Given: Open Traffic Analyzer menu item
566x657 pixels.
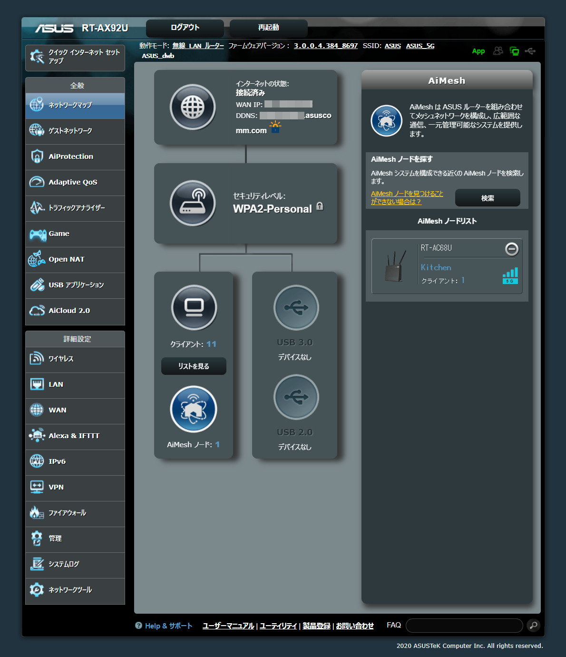Looking at the screenshot, I should 75,208.
